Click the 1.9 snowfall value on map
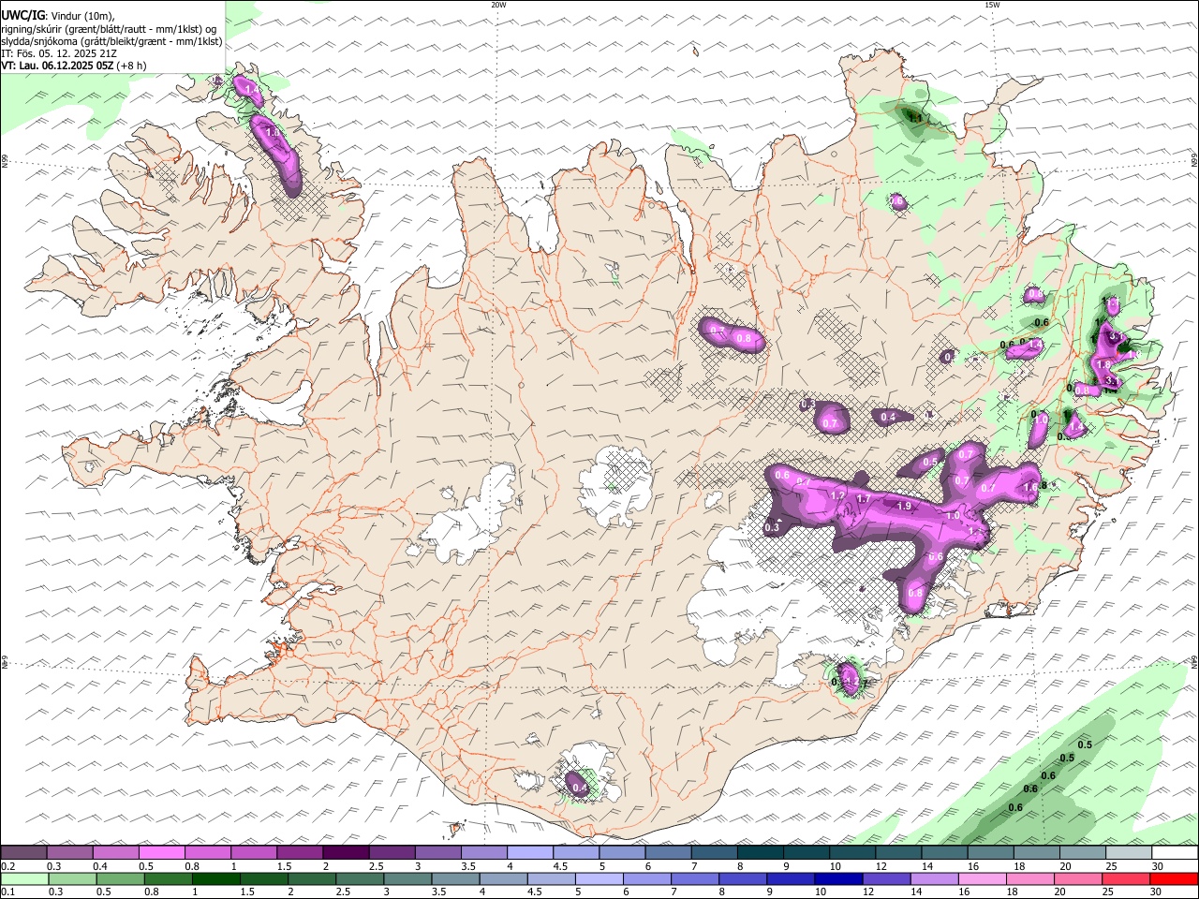 [904, 506]
